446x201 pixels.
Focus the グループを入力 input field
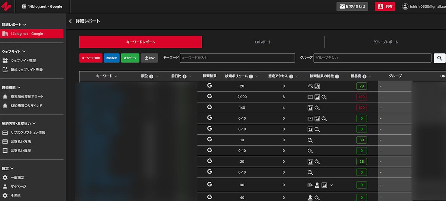click(x=372, y=58)
